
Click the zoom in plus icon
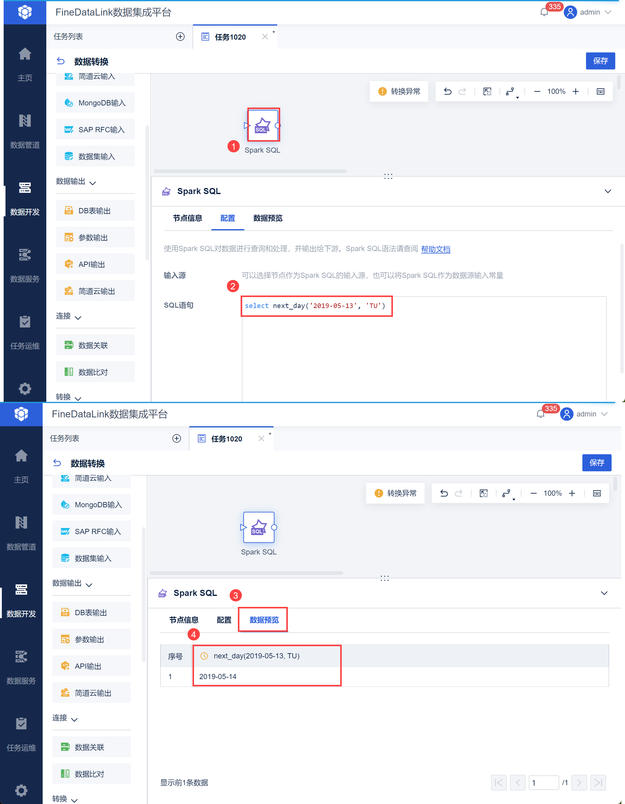point(576,91)
